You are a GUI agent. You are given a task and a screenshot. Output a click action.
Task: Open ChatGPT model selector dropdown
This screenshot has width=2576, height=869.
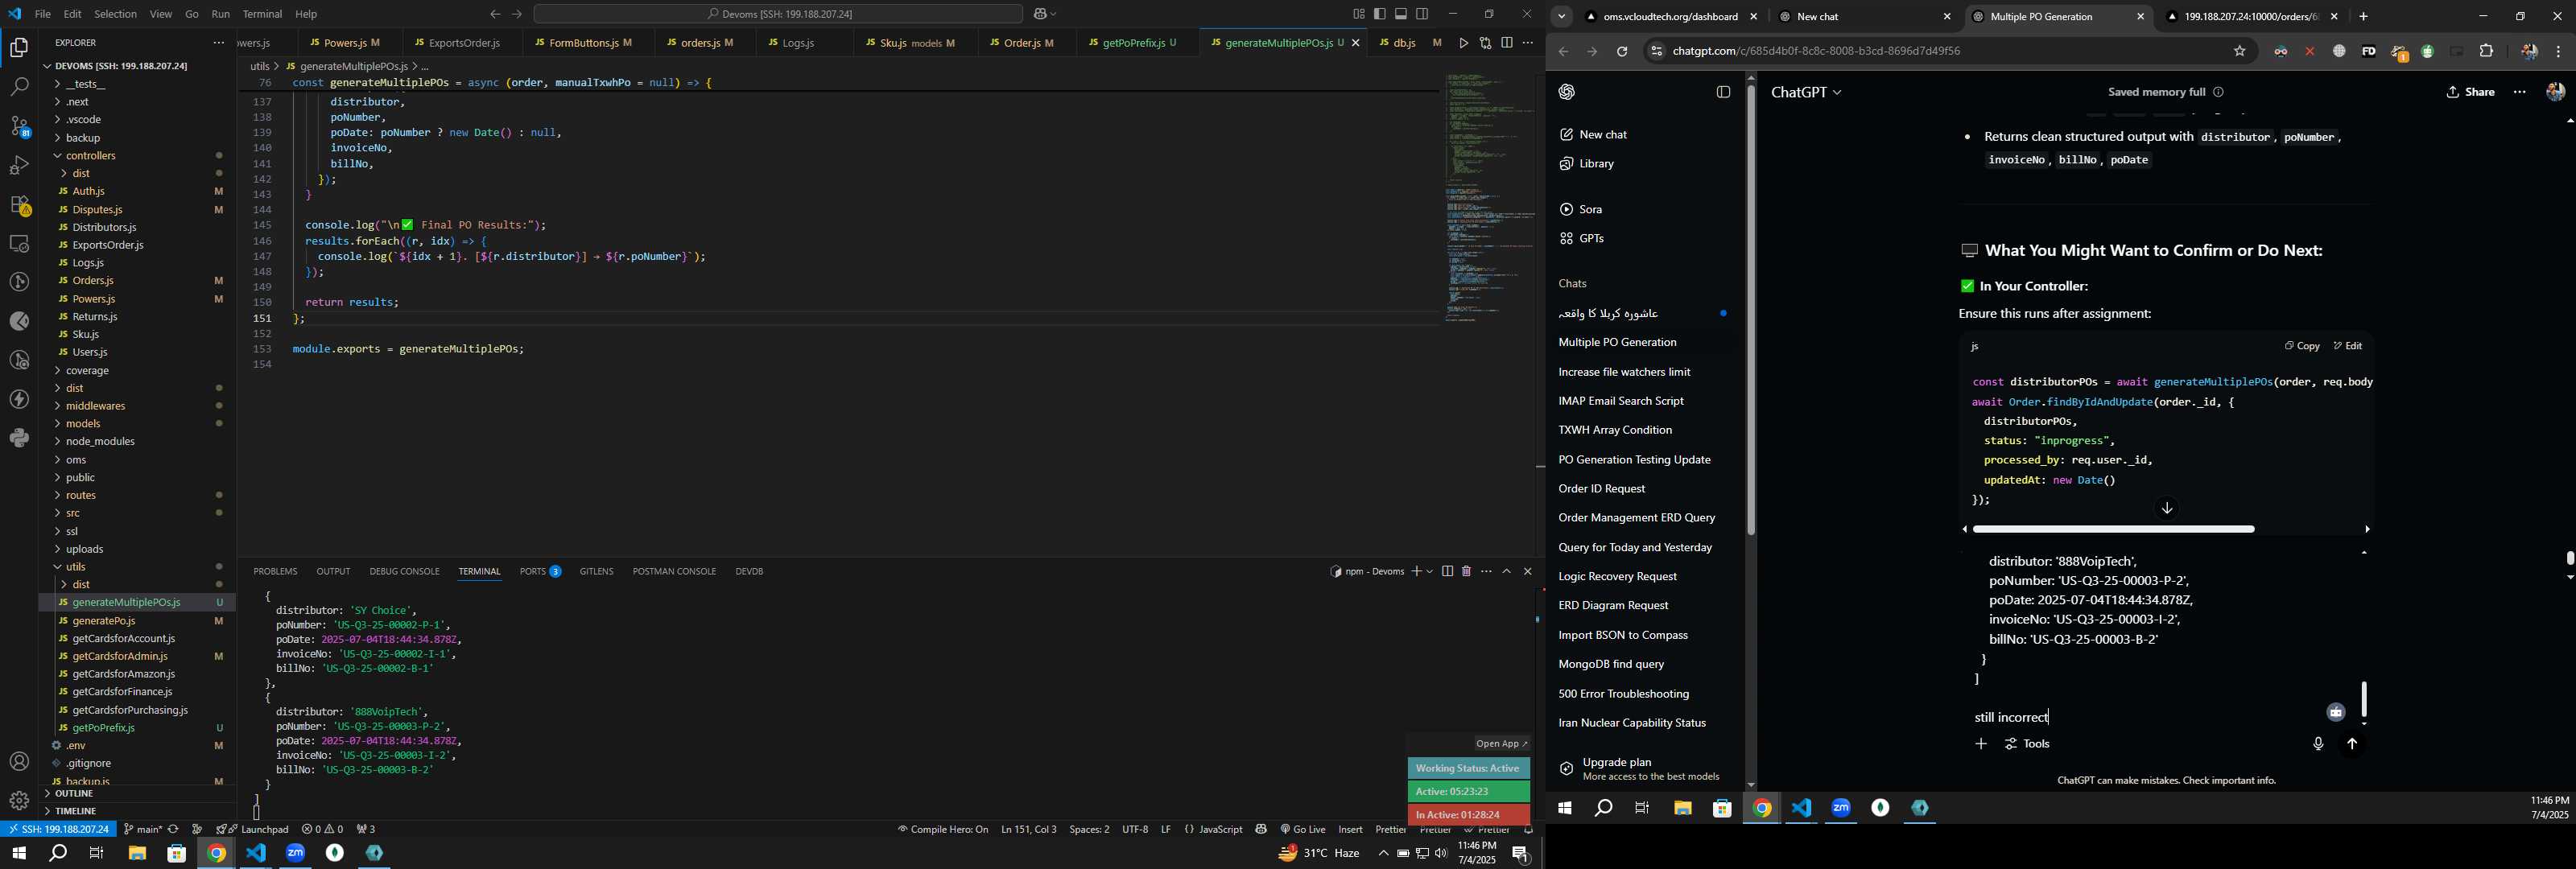1806,92
